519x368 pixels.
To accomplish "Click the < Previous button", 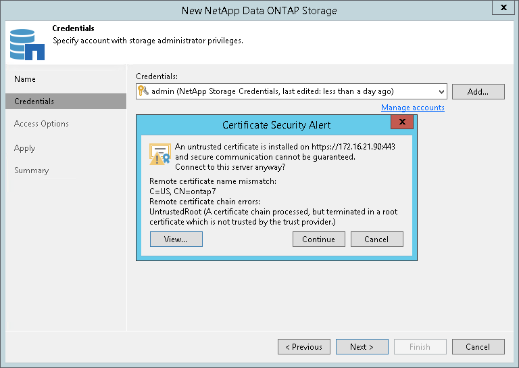I will [x=304, y=347].
